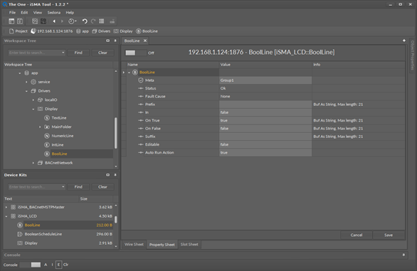The height and width of the screenshot is (271, 417).
Task: Click the list view icon in toolbar
Action: click(102, 21)
